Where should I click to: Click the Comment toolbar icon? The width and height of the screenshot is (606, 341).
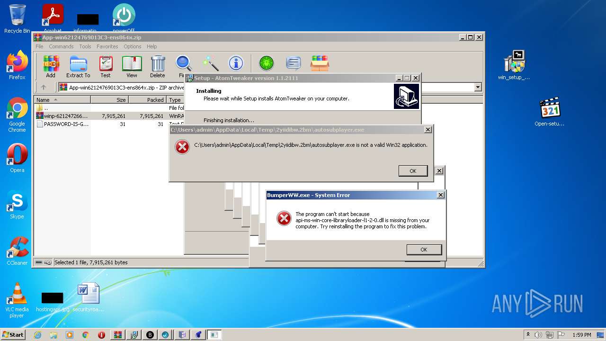tap(294, 63)
